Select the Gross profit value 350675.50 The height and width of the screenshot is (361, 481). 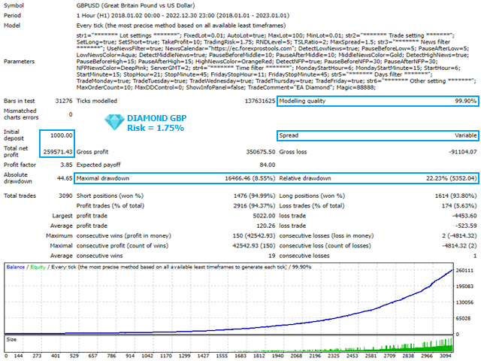(261, 152)
